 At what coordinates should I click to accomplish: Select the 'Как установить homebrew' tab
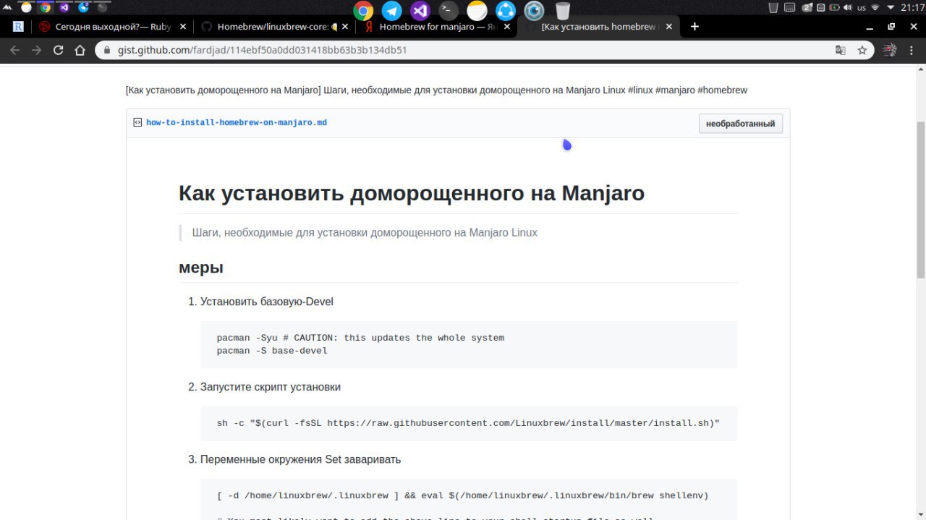tap(599, 27)
